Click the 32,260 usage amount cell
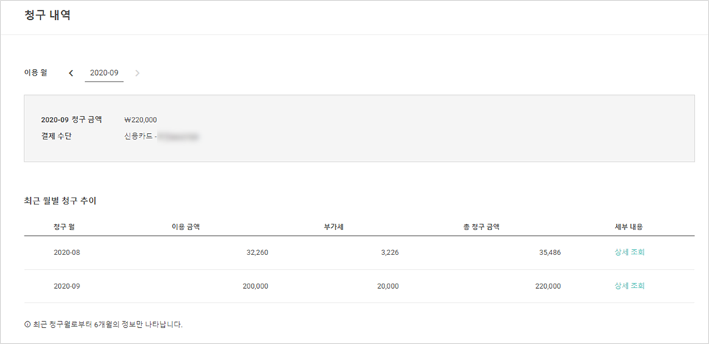 256,252
